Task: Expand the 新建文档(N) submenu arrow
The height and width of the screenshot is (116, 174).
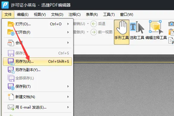Action: [x=68, y=97]
